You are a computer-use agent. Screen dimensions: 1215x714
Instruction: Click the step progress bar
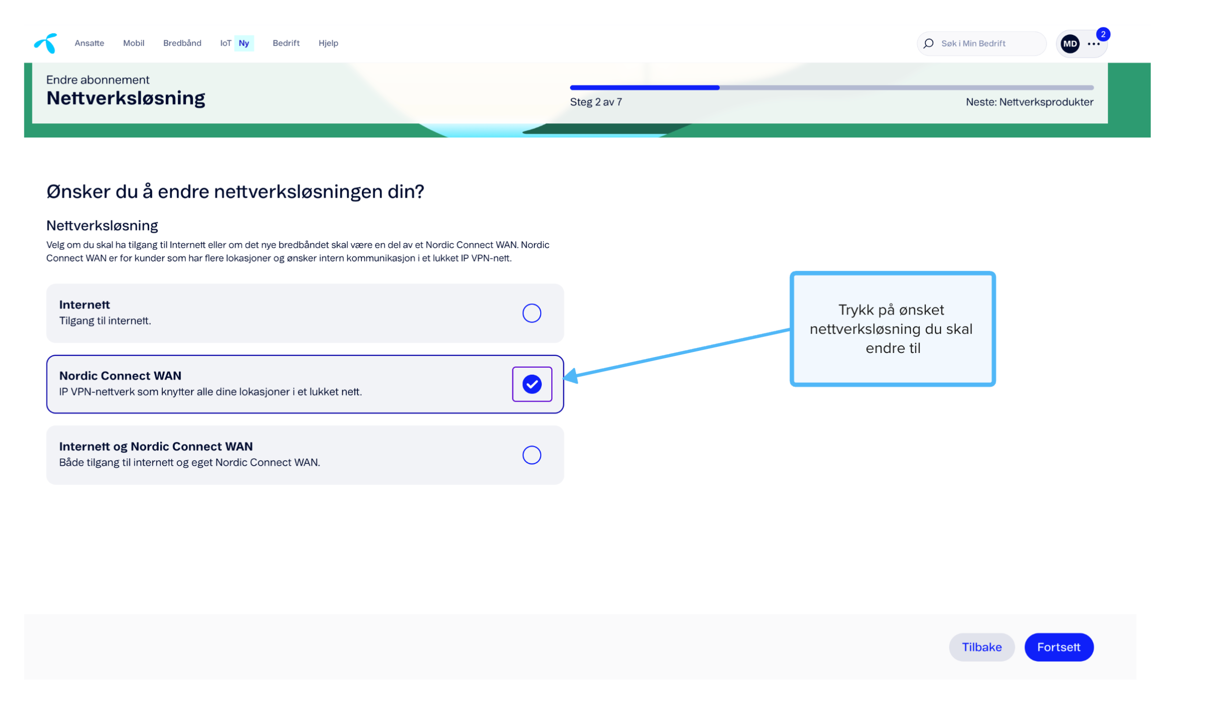831,88
